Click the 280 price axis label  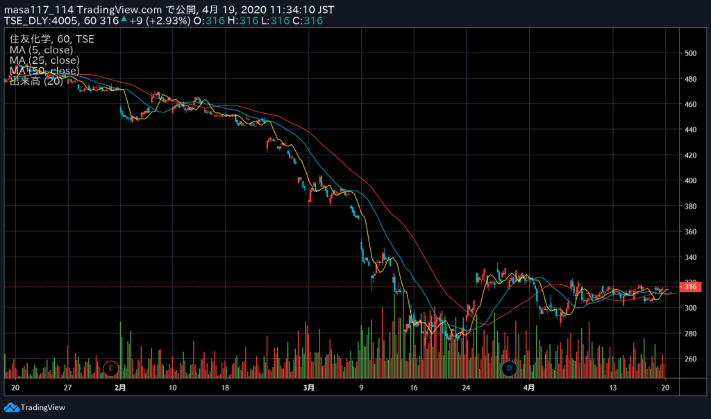pos(690,334)
